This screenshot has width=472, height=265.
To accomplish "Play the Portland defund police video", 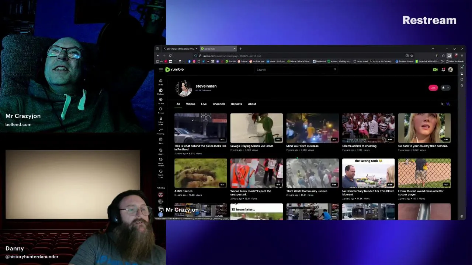I will (201, 128).
